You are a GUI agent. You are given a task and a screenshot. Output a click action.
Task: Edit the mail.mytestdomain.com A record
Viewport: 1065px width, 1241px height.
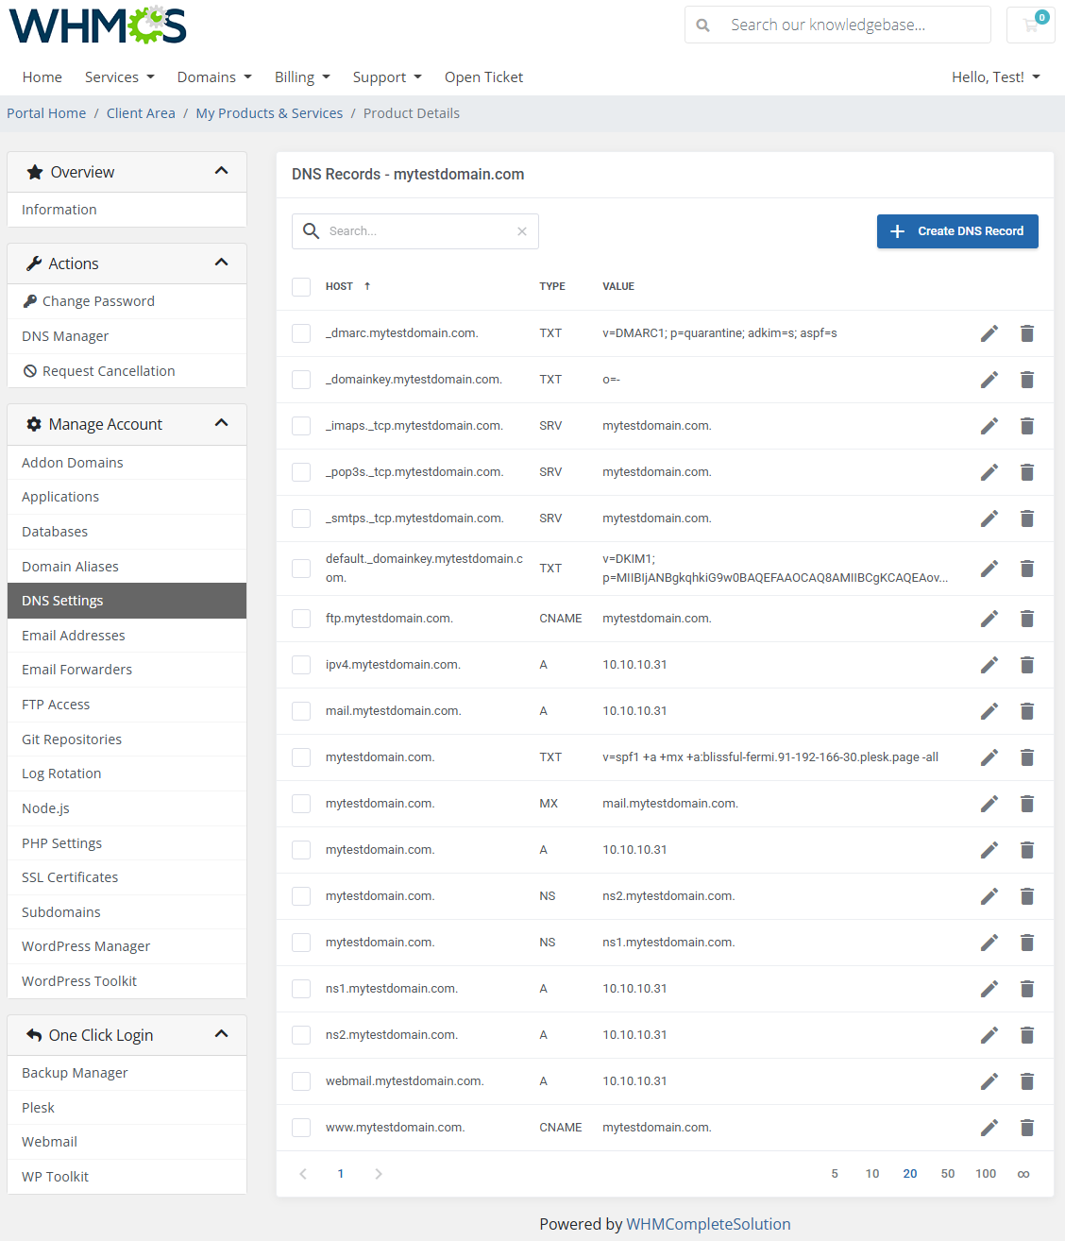click(x=989, y=710)
